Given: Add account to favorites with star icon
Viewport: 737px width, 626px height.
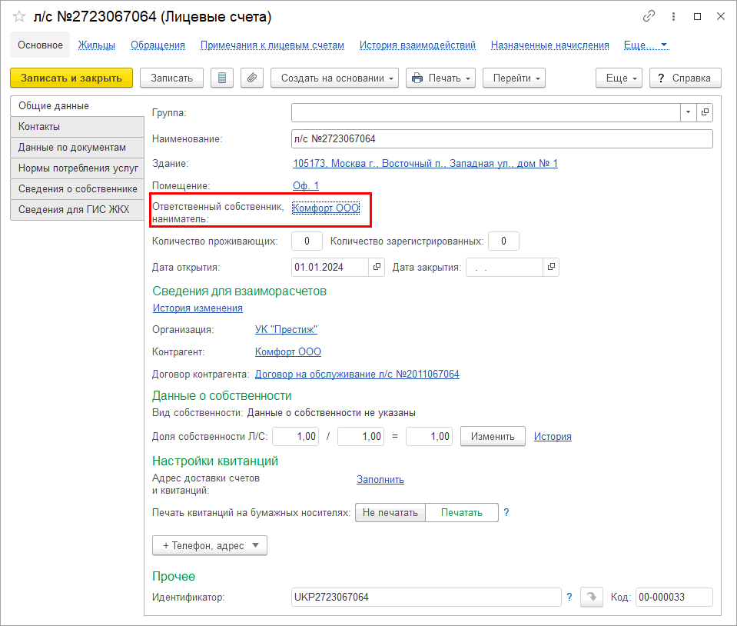Looking at the screenshot, I should [19, 17].
